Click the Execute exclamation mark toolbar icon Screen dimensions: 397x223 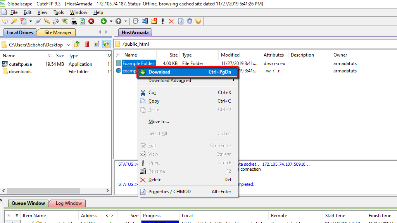coord(162,22)
